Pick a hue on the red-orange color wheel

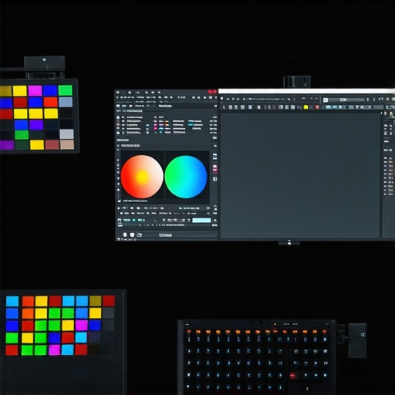(x=142, y=177)
